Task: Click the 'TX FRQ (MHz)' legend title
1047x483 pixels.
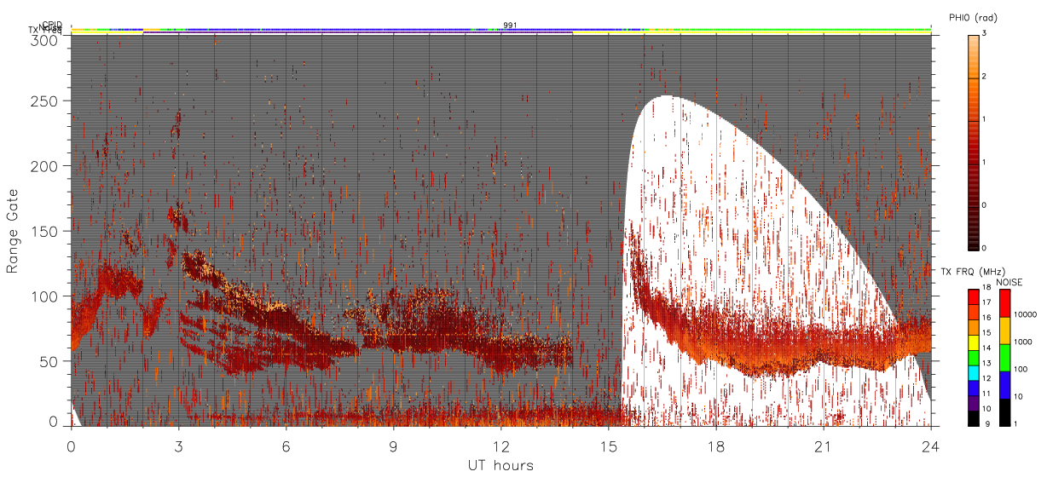Action: coord(973,271)
